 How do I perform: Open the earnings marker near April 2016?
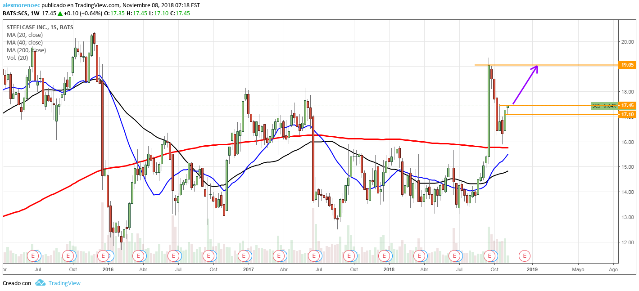pyautogui.click(x=138, y=256)
